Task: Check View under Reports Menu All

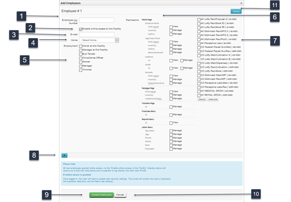Action: click(171, 123)
